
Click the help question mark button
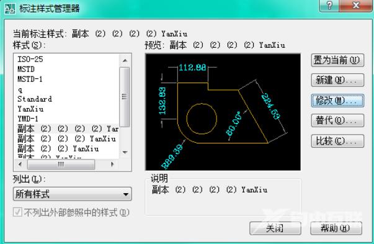pos(329,5)
